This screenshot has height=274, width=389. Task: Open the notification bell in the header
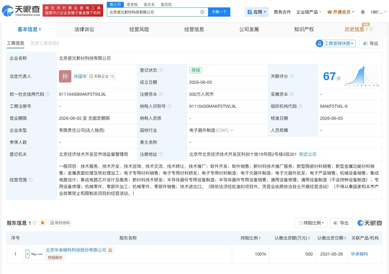(363, 12)
